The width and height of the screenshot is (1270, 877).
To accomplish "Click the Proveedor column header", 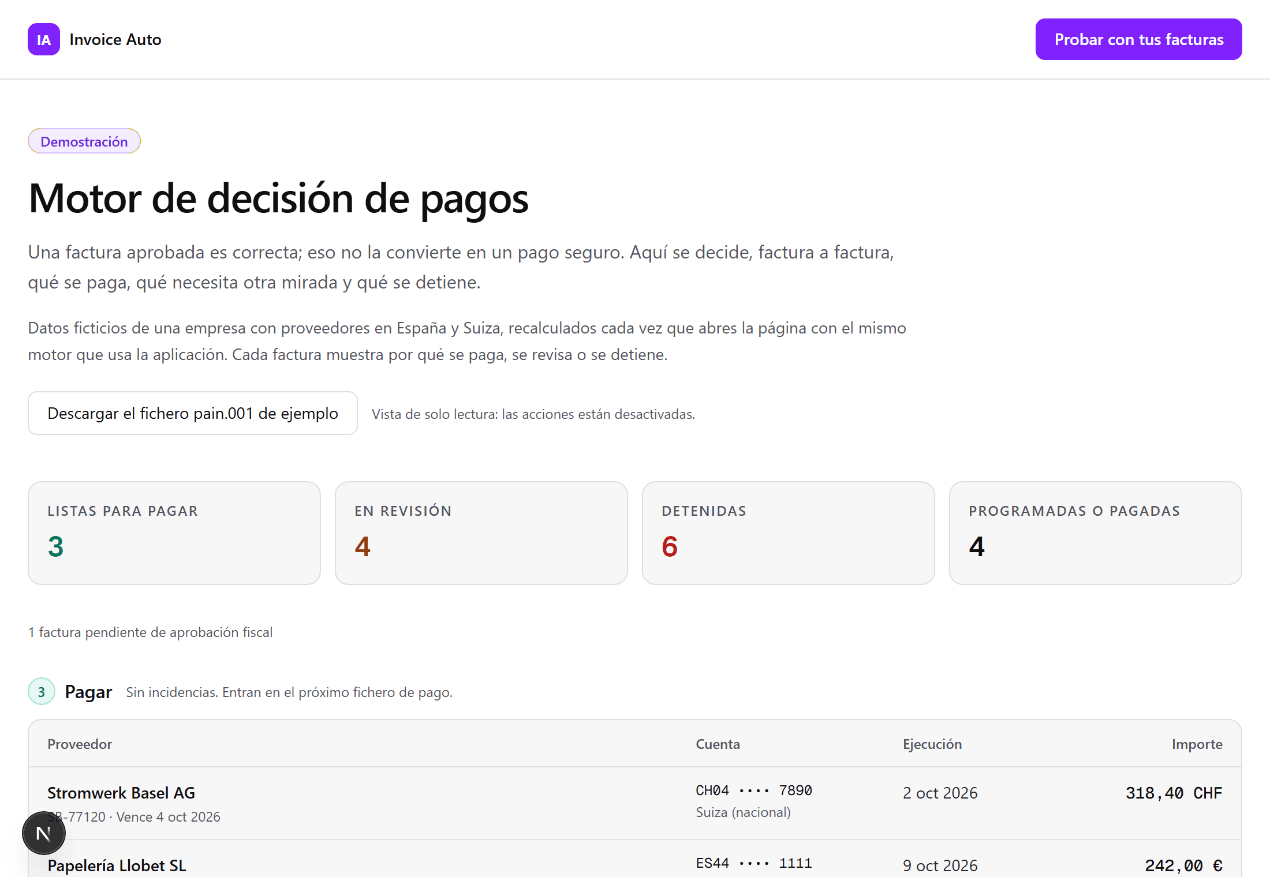I will pos(80,744).
